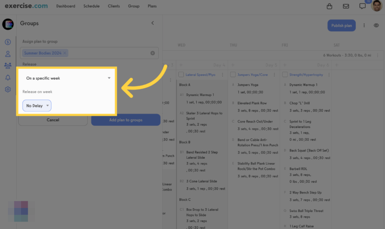Check the Jumpers Yoga/Core workout checkbox

point(233,75)
